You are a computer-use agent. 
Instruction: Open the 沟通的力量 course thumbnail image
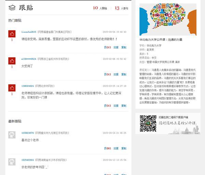(168, 19)
